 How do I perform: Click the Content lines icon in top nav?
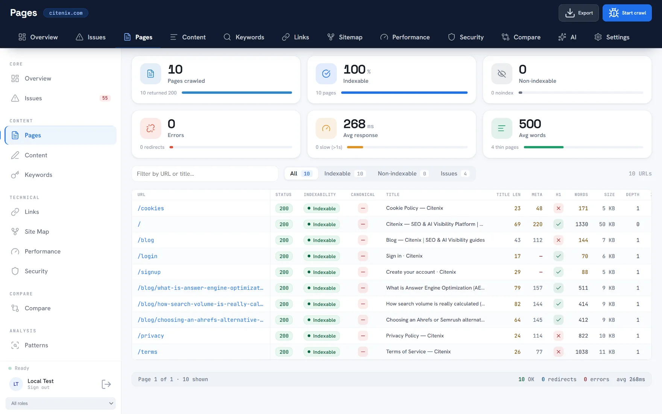[173, 37]
